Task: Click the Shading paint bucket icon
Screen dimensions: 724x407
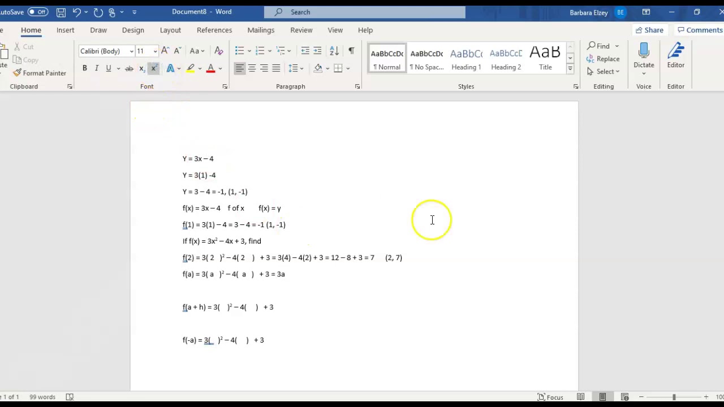Action: 318,68
